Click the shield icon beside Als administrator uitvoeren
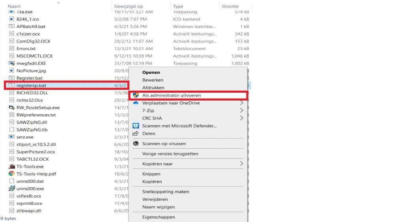 pos(136,95)
